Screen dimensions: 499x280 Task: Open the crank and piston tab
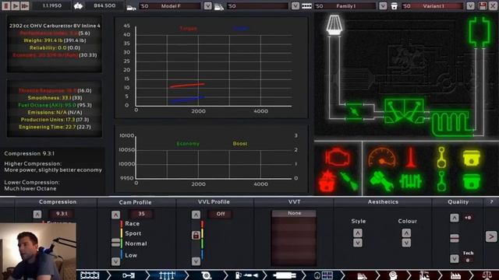[129, 275]
